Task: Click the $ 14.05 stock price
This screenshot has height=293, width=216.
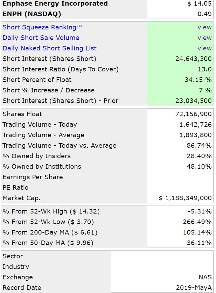Action: (x=200, y=4)
